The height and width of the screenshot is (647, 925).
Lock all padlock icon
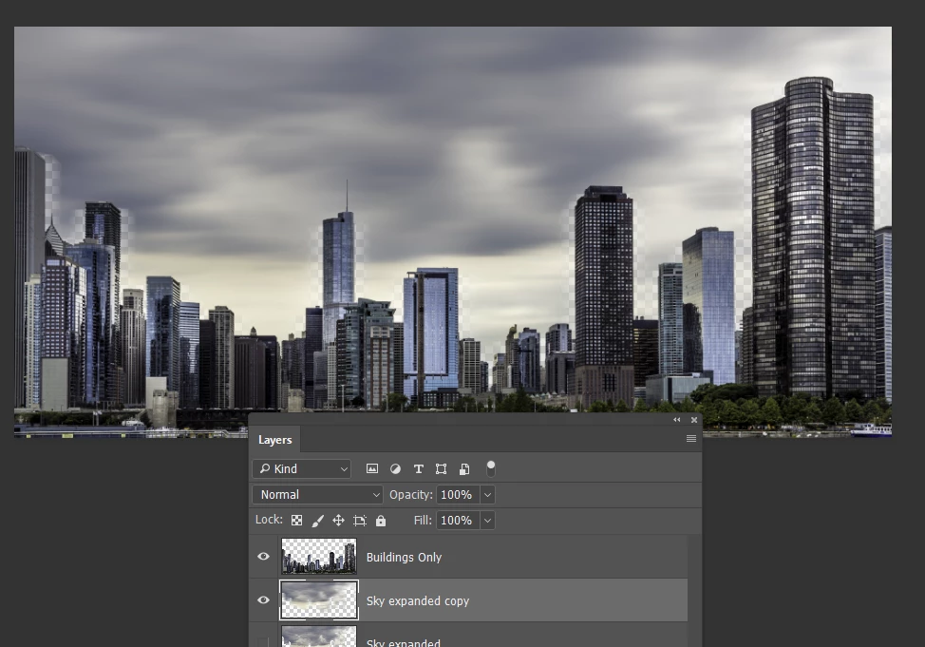[381, 520]
